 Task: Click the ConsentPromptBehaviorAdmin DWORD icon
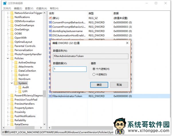point(50,22)
